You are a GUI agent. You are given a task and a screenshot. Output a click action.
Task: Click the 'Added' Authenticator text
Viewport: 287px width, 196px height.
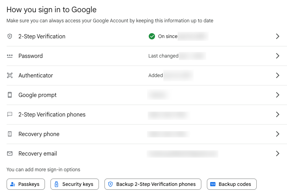pos(156,75)
